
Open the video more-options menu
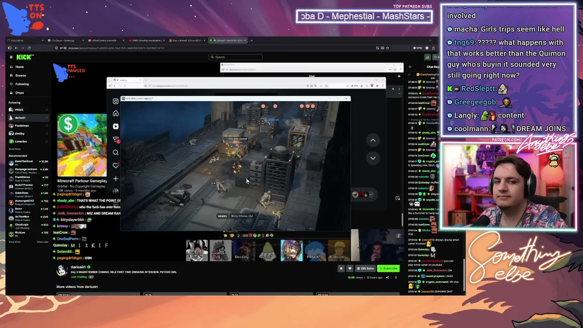(396, 277)
